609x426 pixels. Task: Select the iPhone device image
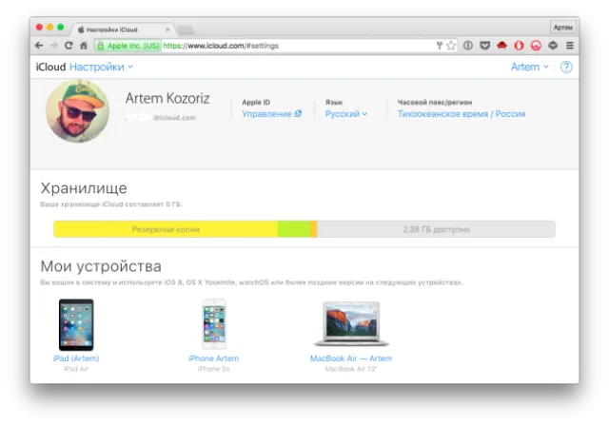point(213,324)
